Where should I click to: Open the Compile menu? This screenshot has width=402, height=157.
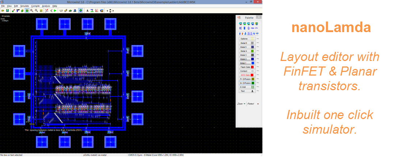[35, 6]
